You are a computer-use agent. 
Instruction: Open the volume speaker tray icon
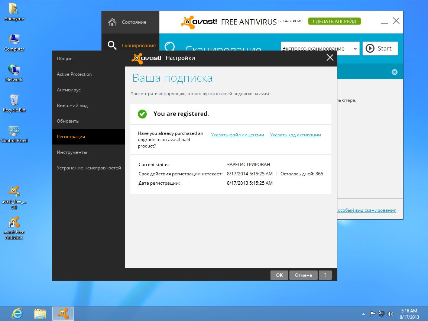[x=390, y=314]
